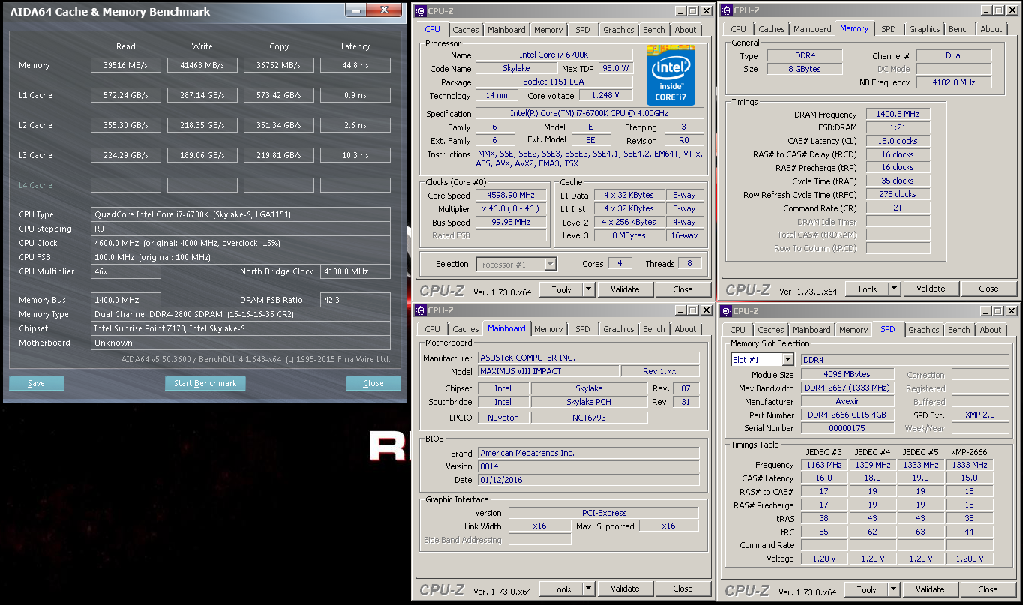Select Memory tab in Mainboard window
1023x605 pixels.
[x=548, y=329]
